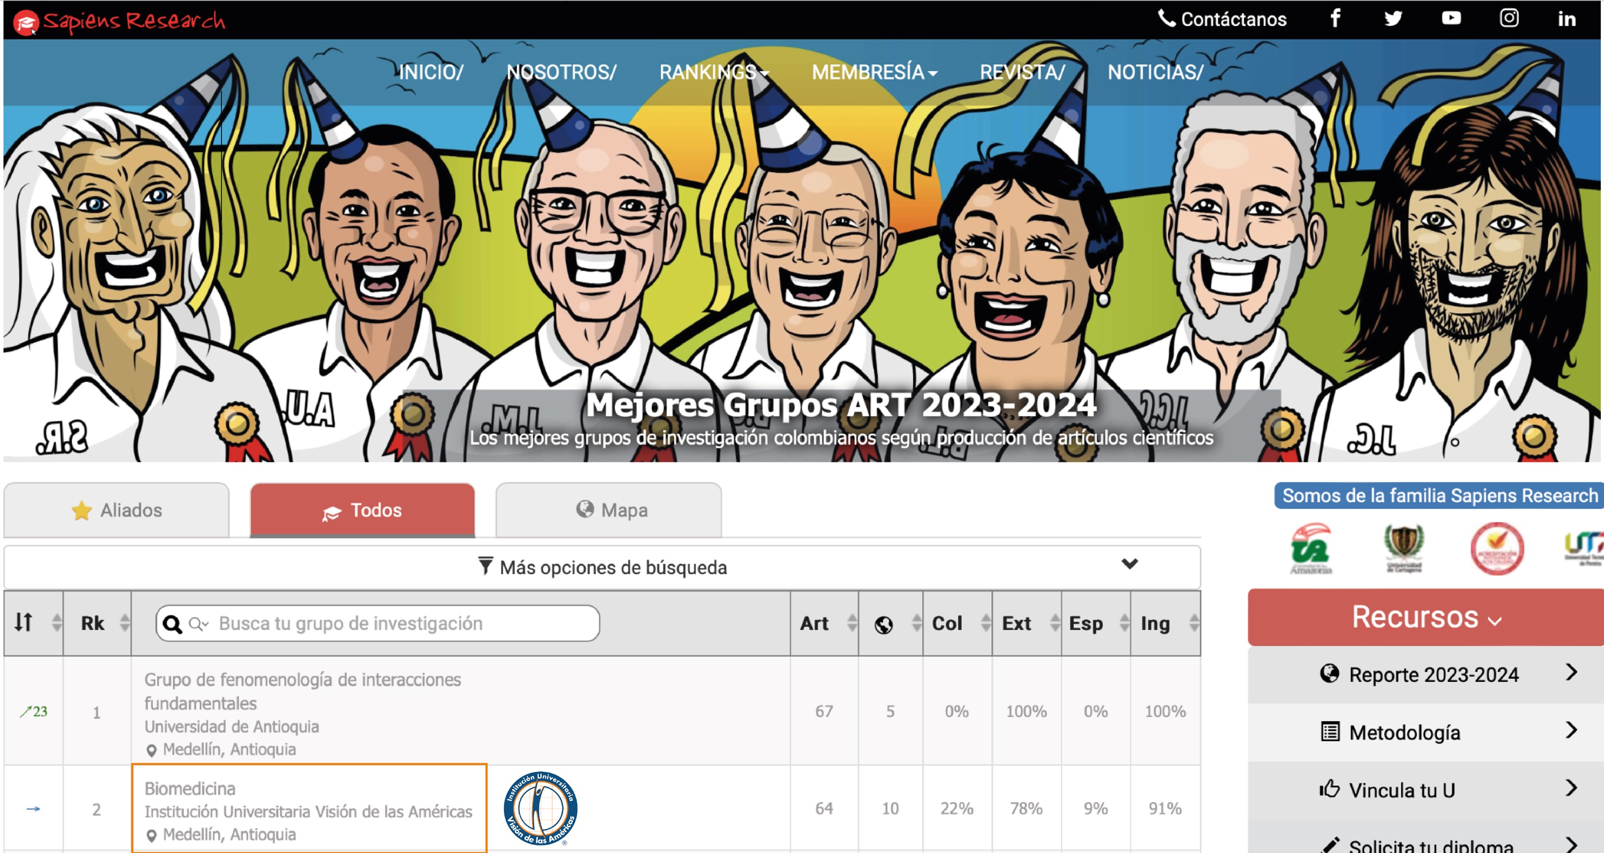Switch to the Mapa tab
Image resolution: width=1604 pixels, height=853 pixels.
[608, 510]
